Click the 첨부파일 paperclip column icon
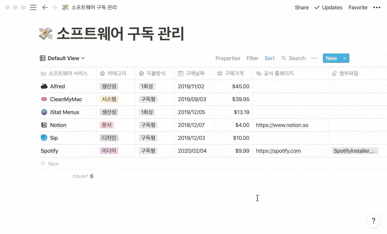The image size is (387, 234). [334, 73]
